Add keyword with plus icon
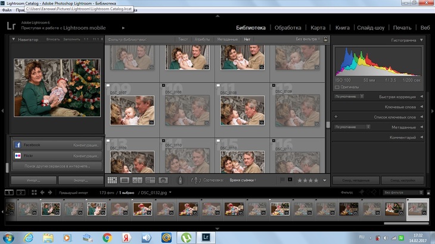 coord(336,117)
